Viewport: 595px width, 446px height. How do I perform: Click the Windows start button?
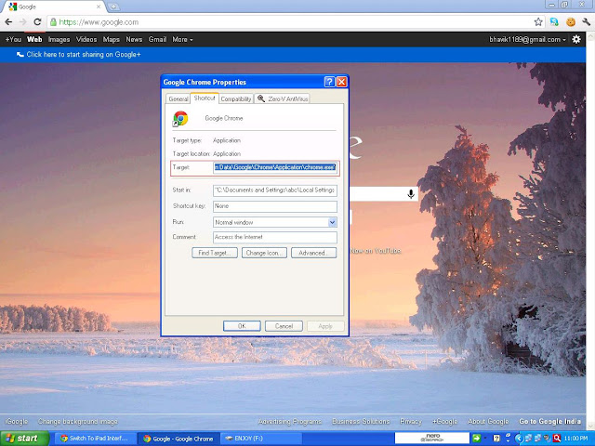[x=24, y=439]
